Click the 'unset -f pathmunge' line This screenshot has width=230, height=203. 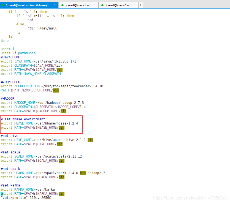(18, 53)
